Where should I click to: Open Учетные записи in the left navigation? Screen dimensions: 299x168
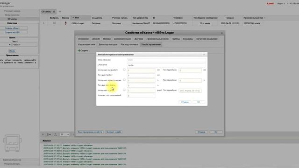click(12, 11)
